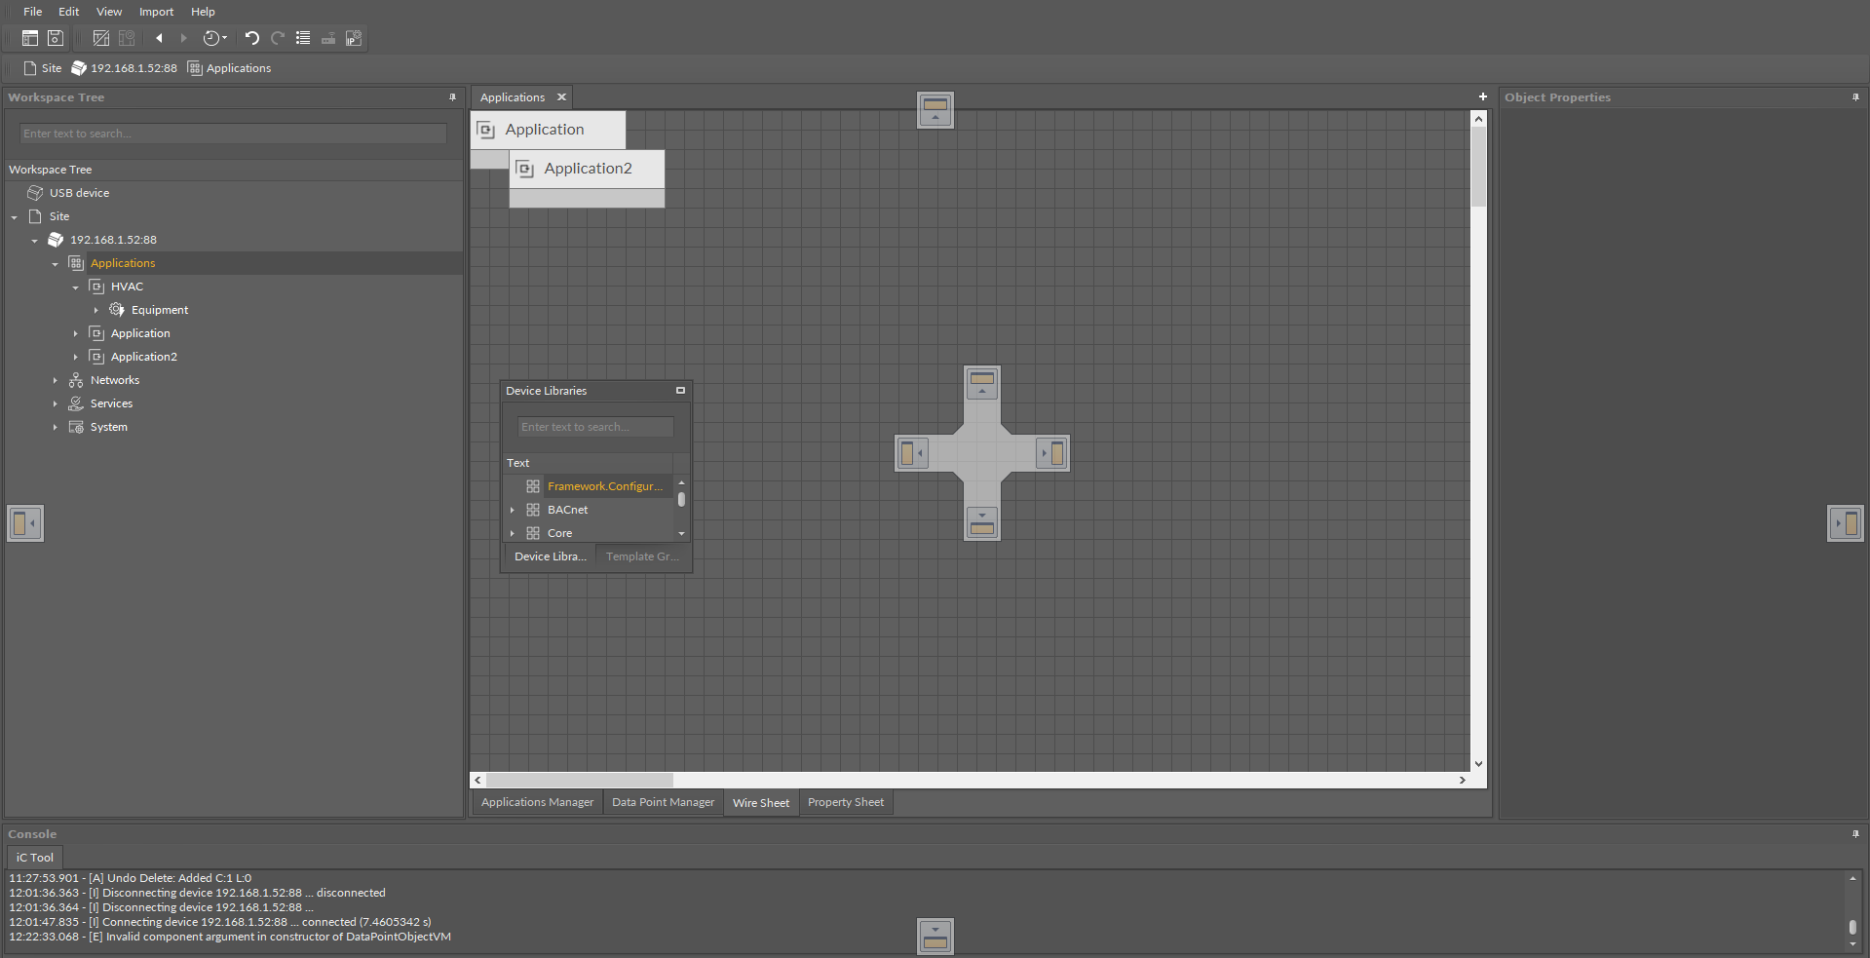This screenshot has height=958, width=1870.
Task: Click the Workspace Tree search field
Action: tap(233, 134)
